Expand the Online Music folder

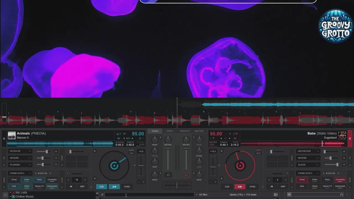point(10,197)
